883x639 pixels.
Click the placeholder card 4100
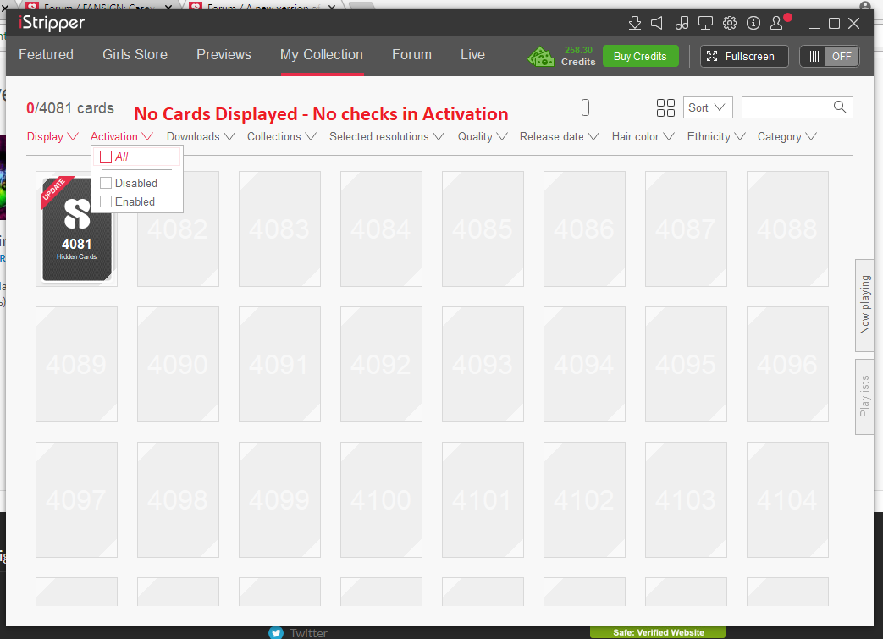point(381,499)
